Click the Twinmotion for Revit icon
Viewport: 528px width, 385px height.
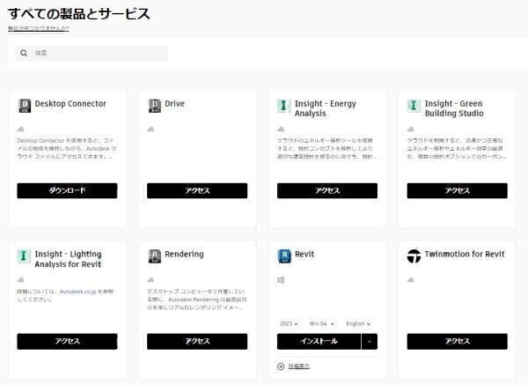tap(414, 255)
